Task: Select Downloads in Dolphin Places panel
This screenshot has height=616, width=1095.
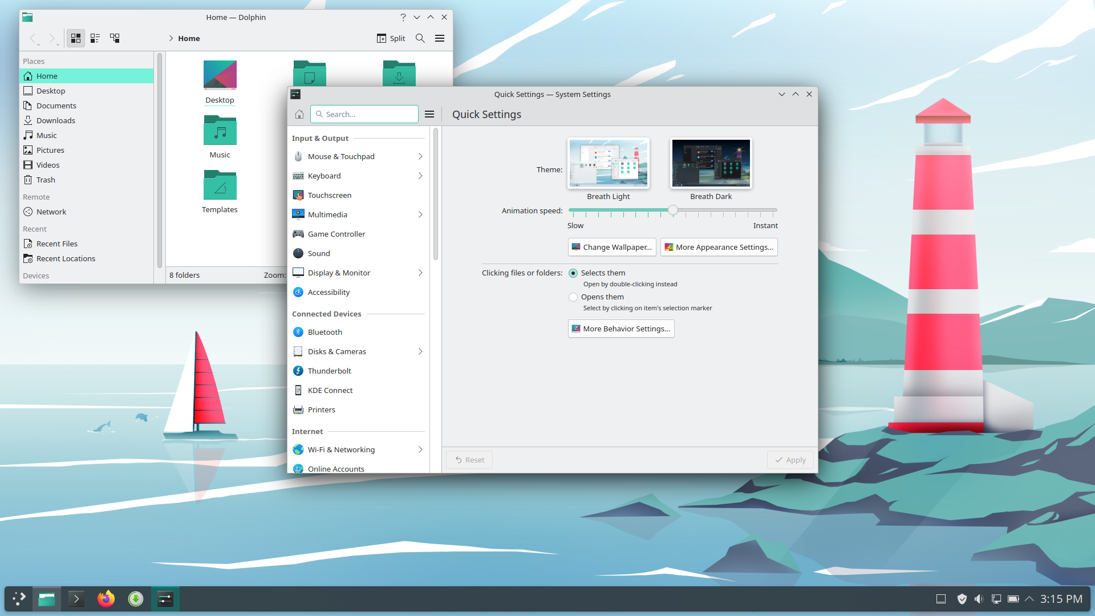Action: 87,120
